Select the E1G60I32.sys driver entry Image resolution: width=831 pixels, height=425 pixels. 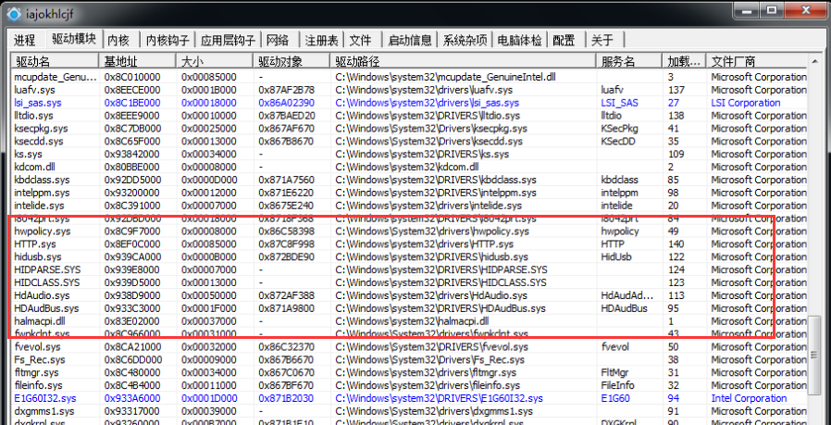click(x=409, y=398)
